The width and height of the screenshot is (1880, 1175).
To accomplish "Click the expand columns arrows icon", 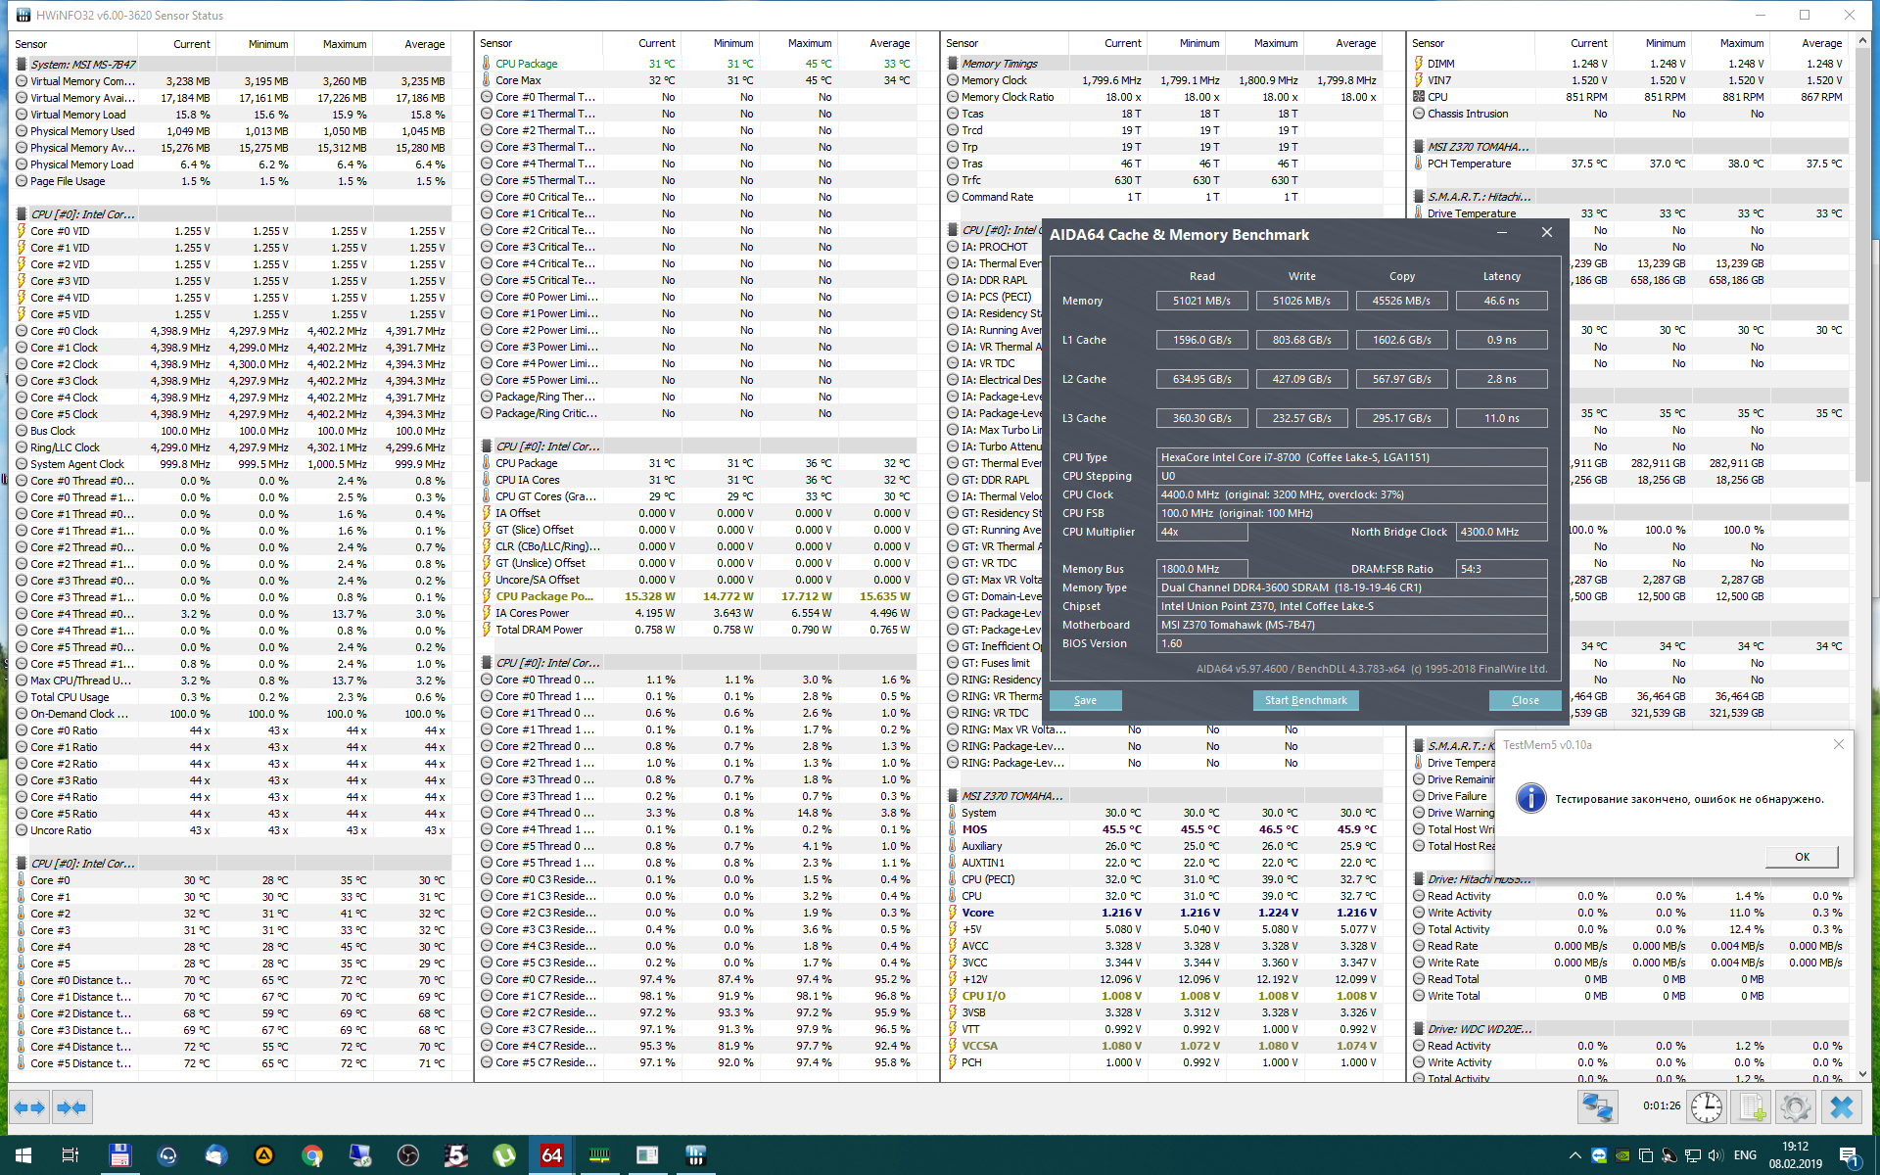I will click(x=28, y=1107).
